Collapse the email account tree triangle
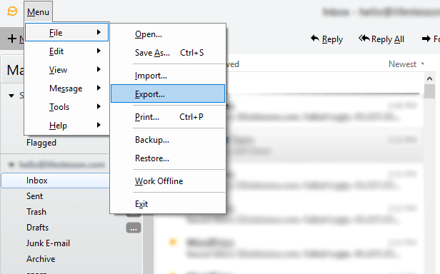 [11, 164]
